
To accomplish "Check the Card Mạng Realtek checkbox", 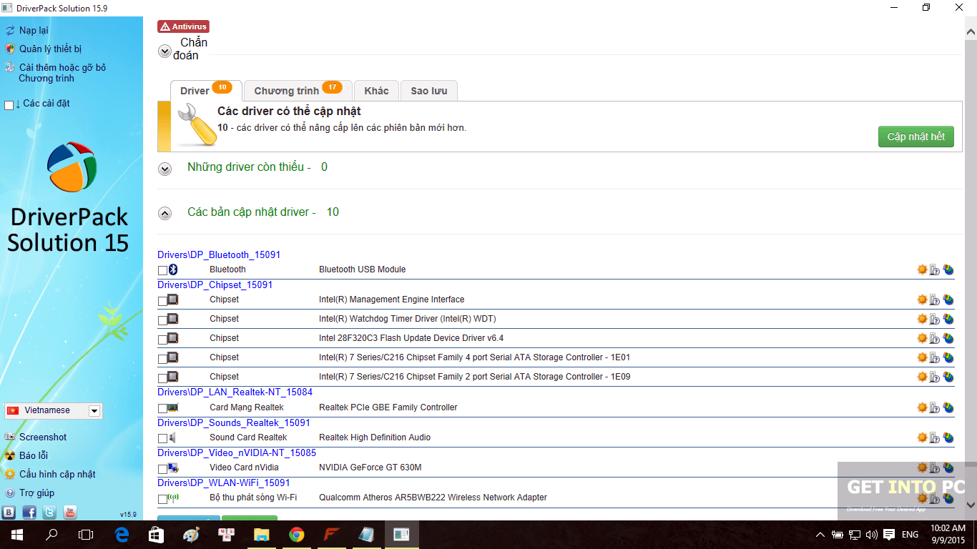I will point(162,408).
